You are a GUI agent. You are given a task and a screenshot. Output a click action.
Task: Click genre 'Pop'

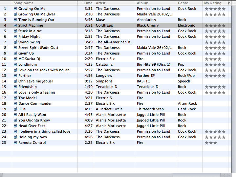181,64
